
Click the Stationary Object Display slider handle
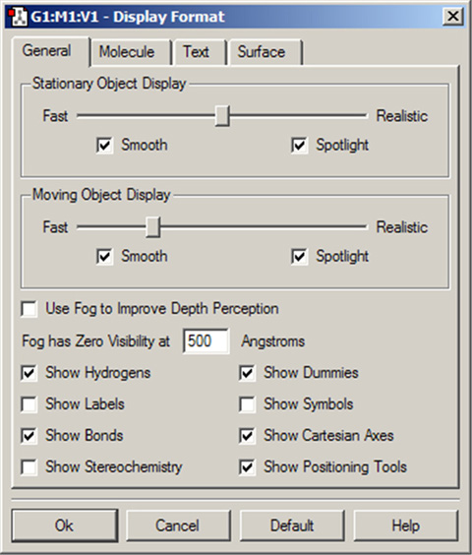(222, 116)
